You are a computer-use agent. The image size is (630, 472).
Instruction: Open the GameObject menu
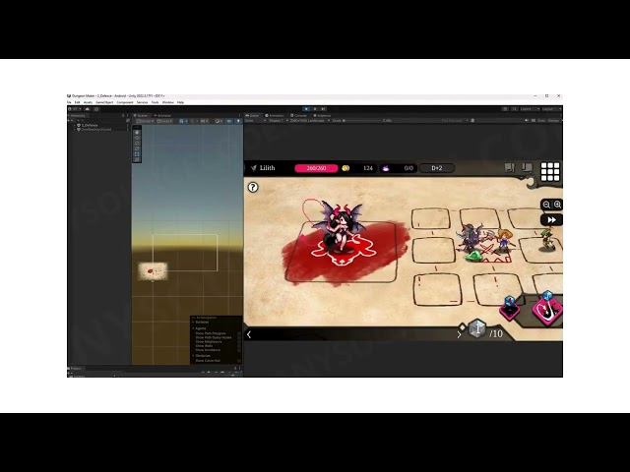click(104, 102)
